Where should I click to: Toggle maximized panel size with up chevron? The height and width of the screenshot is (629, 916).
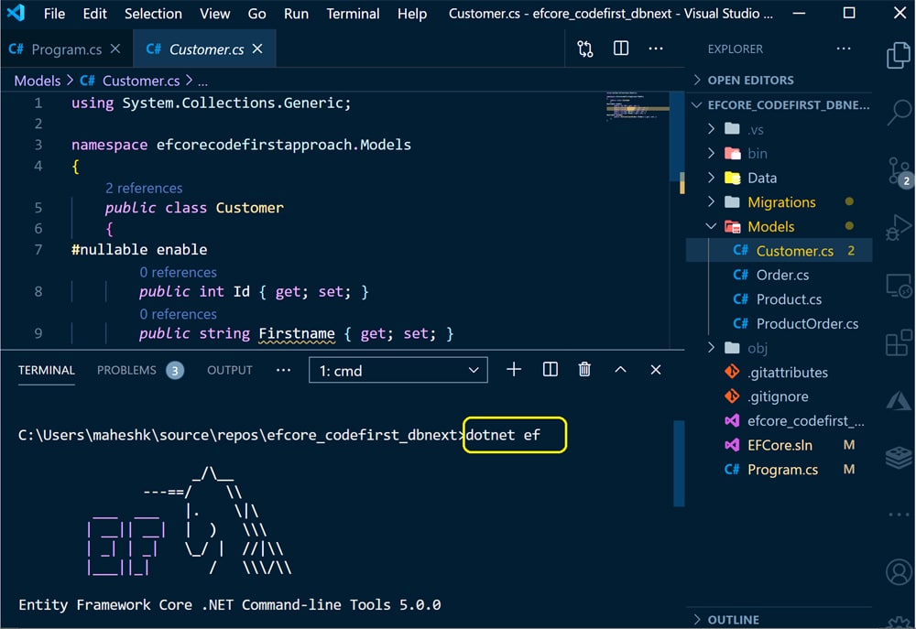coord(620,370)
